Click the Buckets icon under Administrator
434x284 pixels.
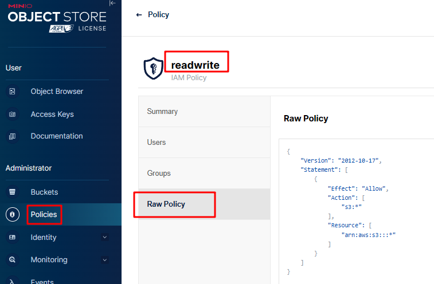13,192
